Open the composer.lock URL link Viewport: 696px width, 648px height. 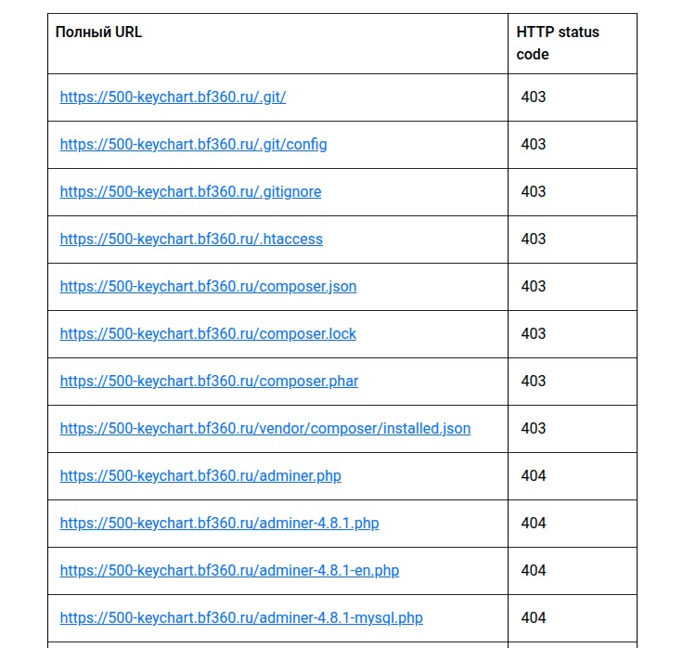pos(208,333)
